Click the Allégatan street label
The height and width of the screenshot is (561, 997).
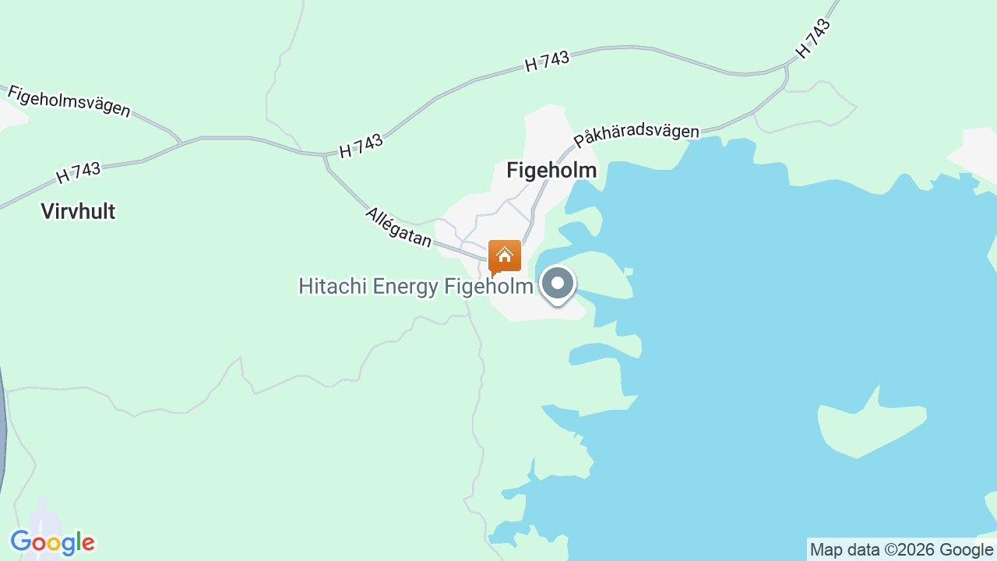399,227
